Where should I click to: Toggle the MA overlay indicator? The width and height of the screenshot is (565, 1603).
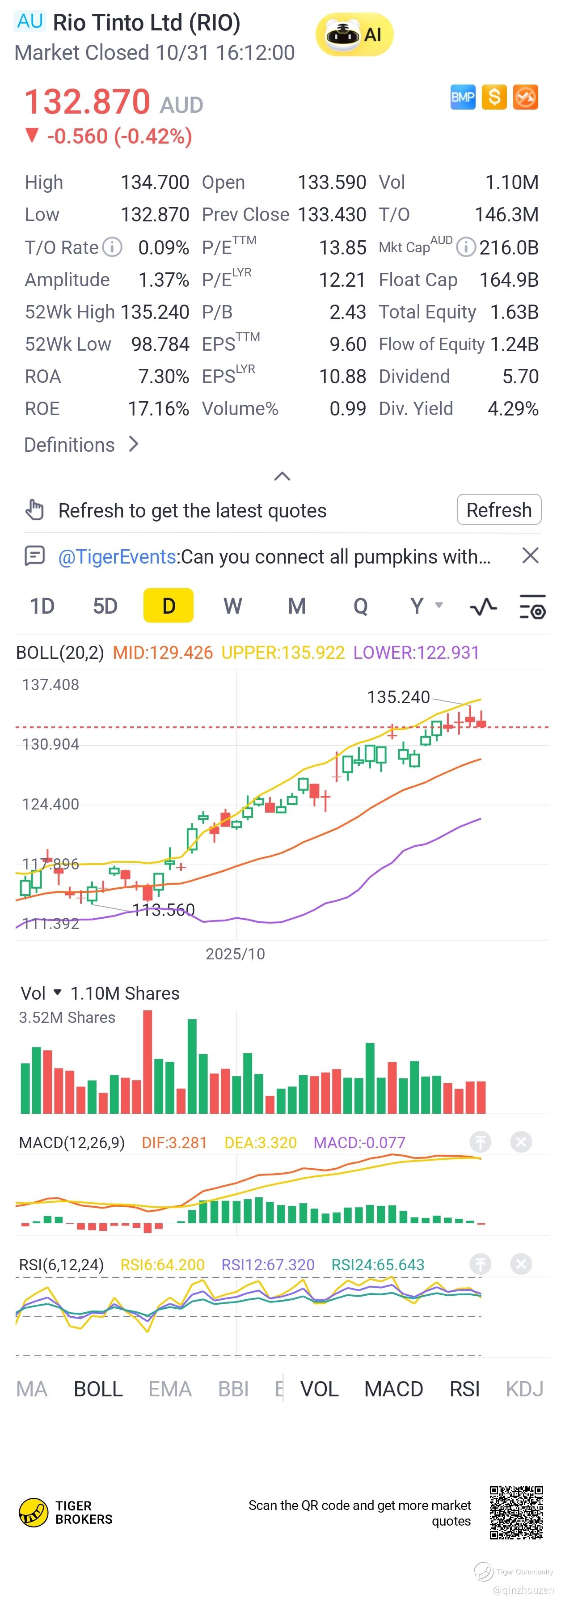click(32, 1389)
